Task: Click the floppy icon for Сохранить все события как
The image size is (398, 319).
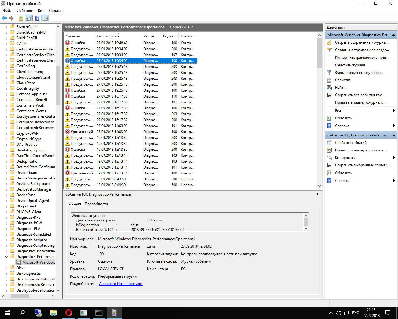Action: pyautogui.click(x=329, y=95)
